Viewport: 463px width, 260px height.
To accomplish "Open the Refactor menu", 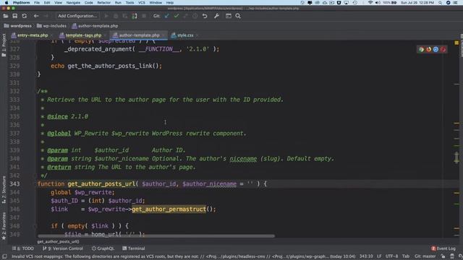I will pyautogui.click(x=104, y=3).
